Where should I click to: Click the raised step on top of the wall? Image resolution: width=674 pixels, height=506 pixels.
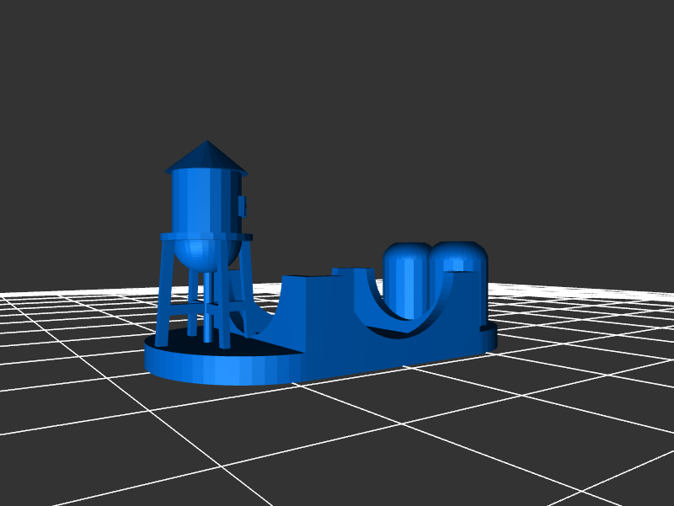pos(347,271)
